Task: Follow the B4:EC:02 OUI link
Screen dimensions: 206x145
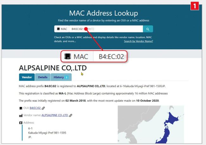Action: point(35,108)
